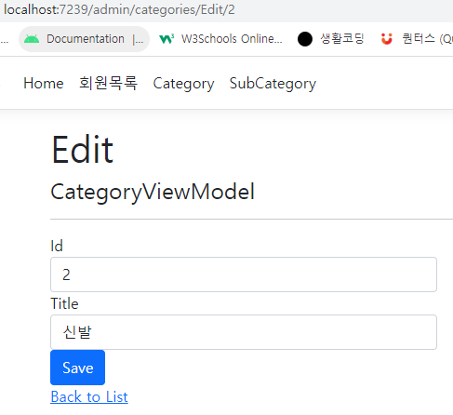Follow the Back to List link
Viewport: 453px width, 415px height.
pos(89,396)
